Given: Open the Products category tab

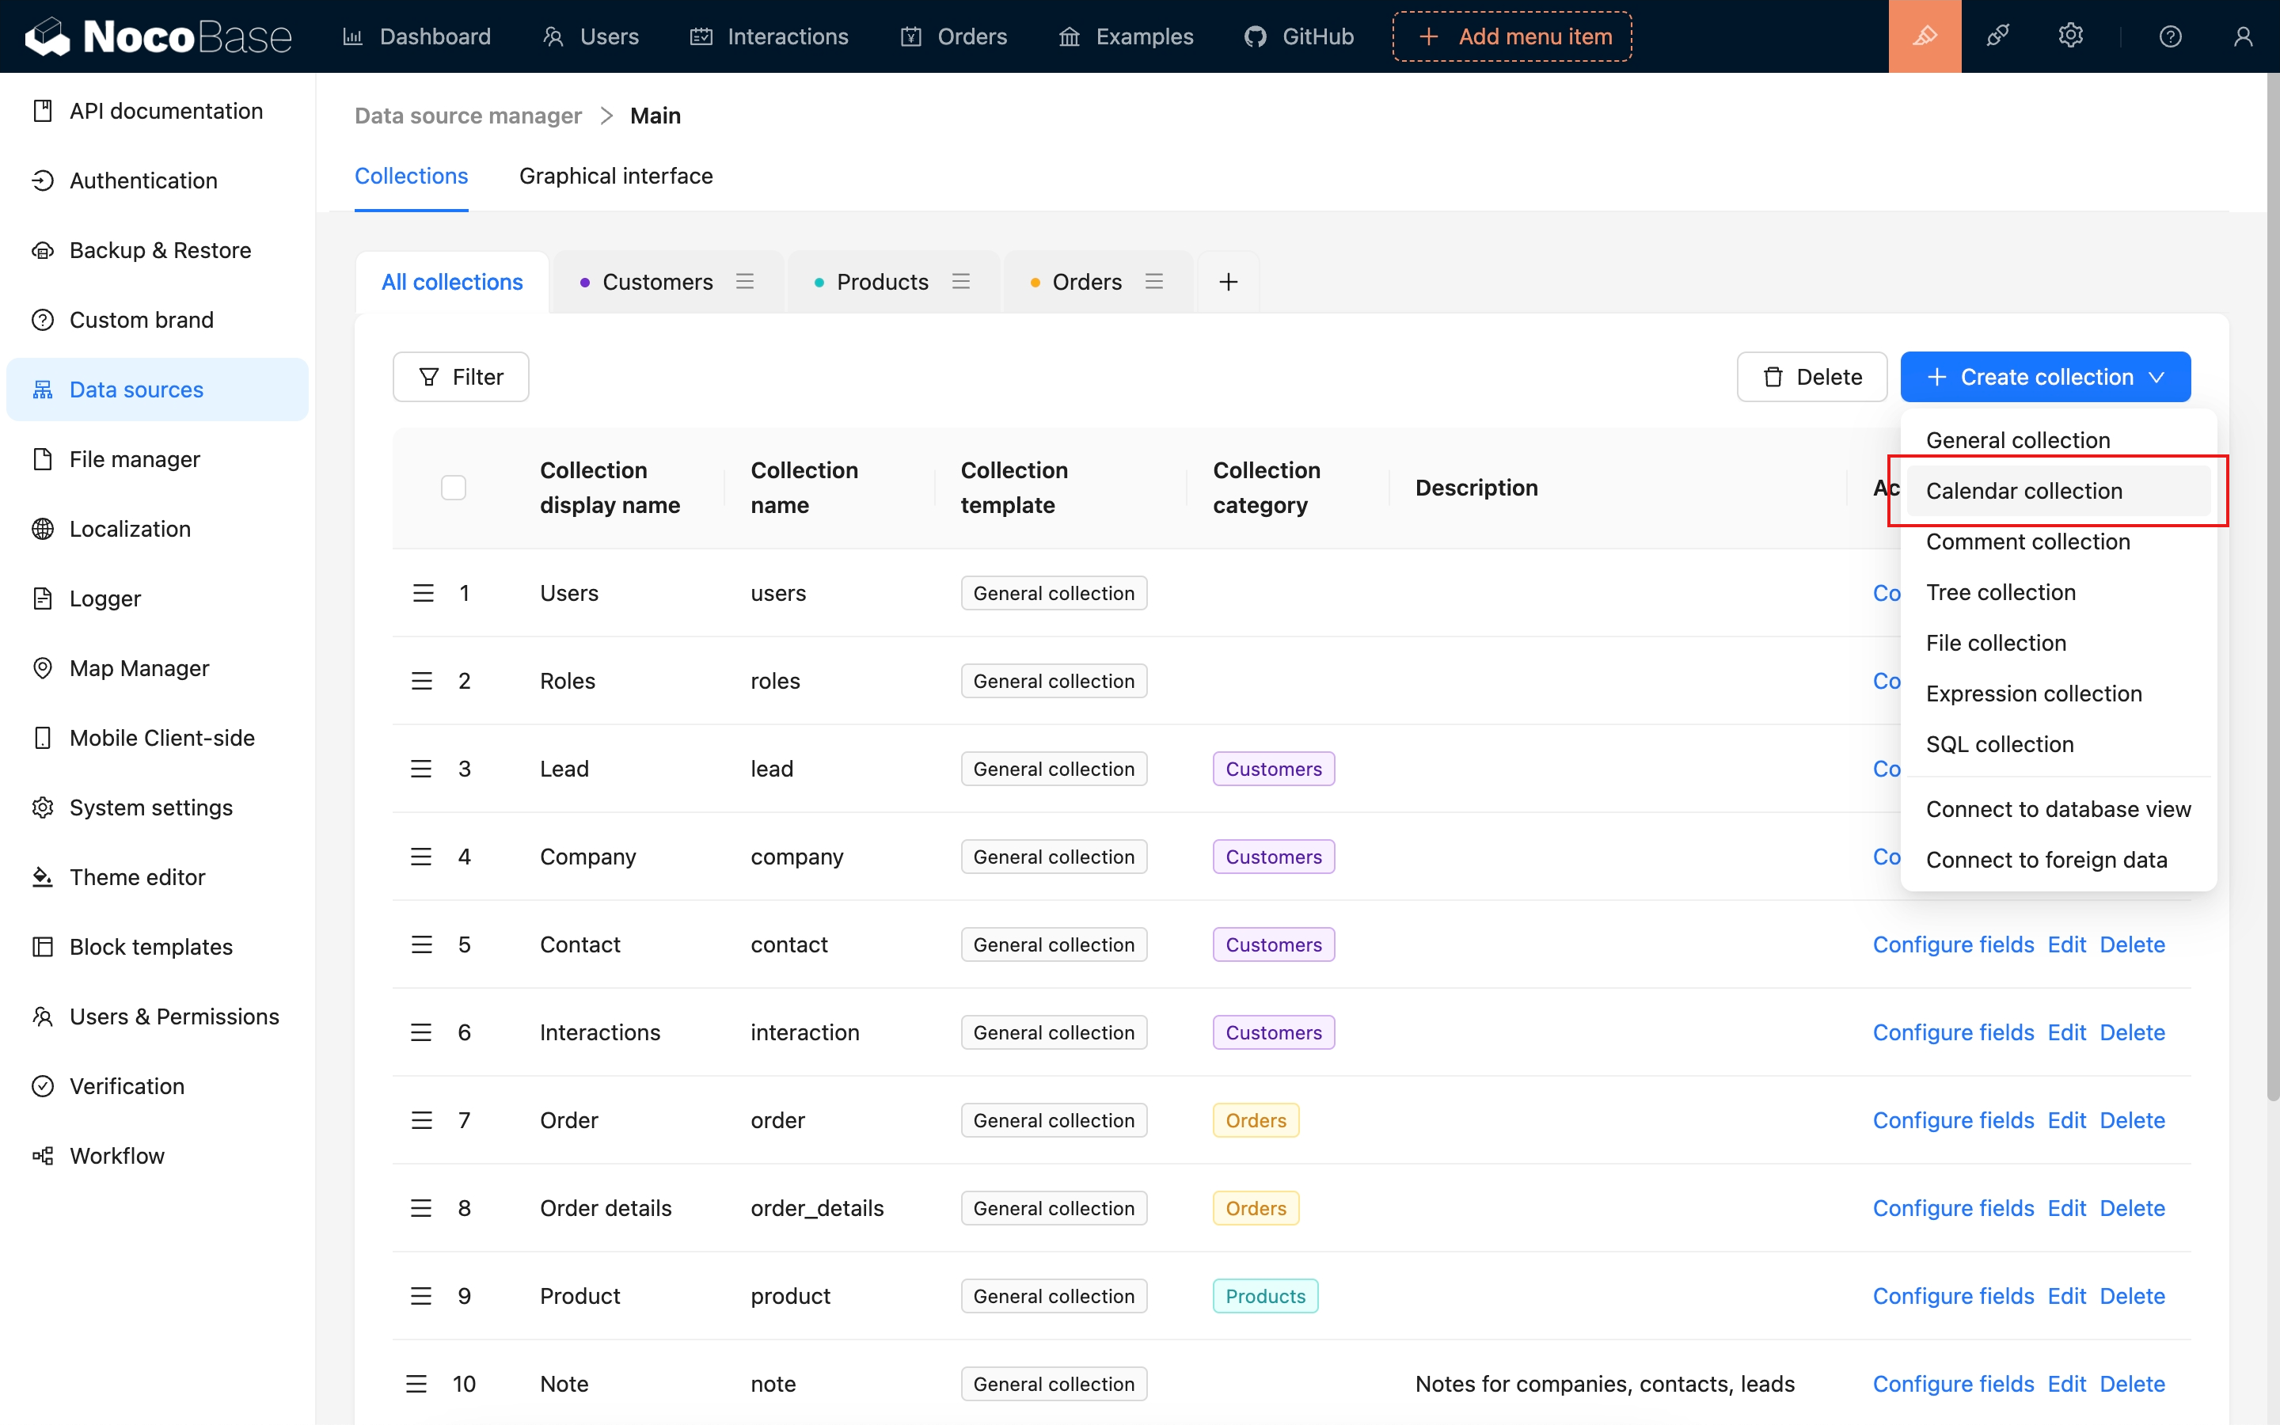Looking at the screenshot, I should 882,282.
